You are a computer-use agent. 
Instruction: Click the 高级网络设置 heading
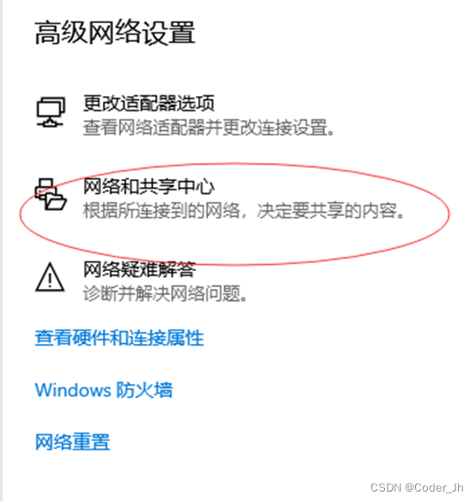click(x=115, y=32)
